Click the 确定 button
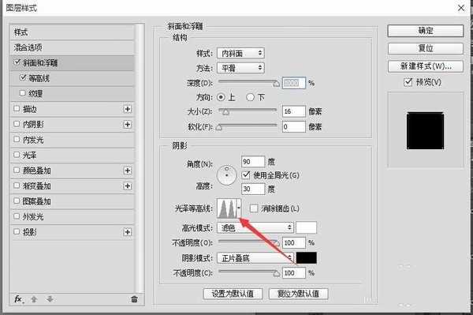The width and height of the screenshot is (473, 315). pos(426,31)
